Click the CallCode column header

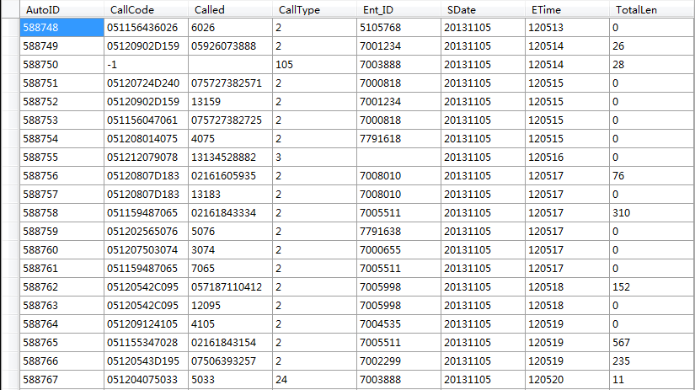pyautogui.click(x=146, y=9)
